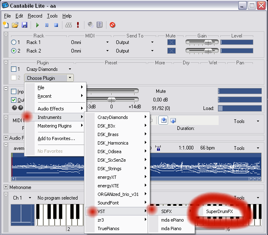Expand the Audio section plus box
This screenshot has width=268, height=235.
[6, 138]
